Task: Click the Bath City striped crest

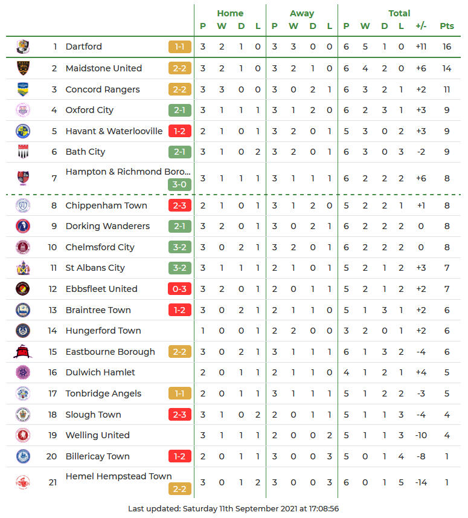Action: click(23, 152)
